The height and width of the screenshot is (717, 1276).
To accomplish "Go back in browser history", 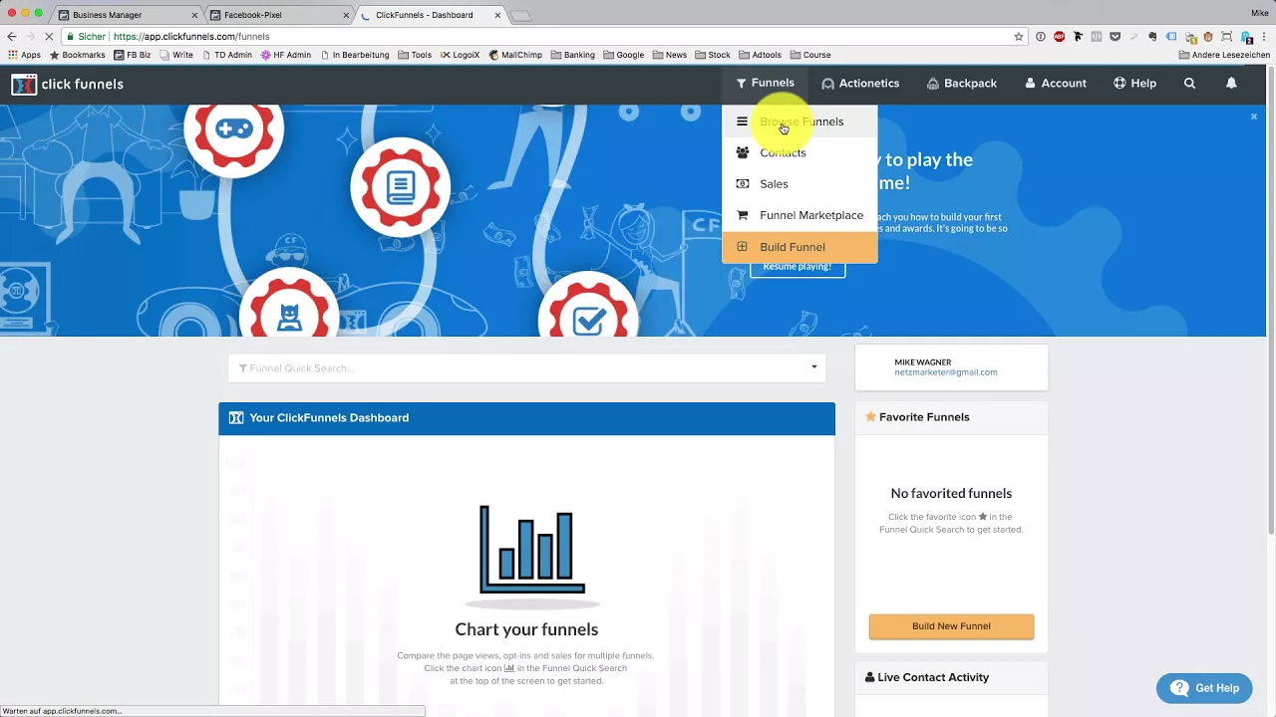I will click(x=12, y=36).
